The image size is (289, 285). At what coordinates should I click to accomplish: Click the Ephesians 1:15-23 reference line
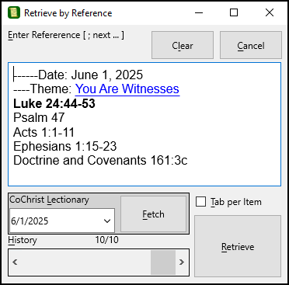tap(65, 146)
